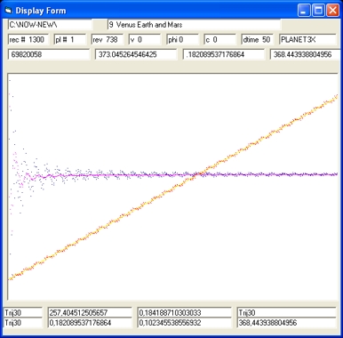Viewport: 343px width, 338px height.
Task: Click the bottom-right Trij30 field
Action: tap(287, 312)
